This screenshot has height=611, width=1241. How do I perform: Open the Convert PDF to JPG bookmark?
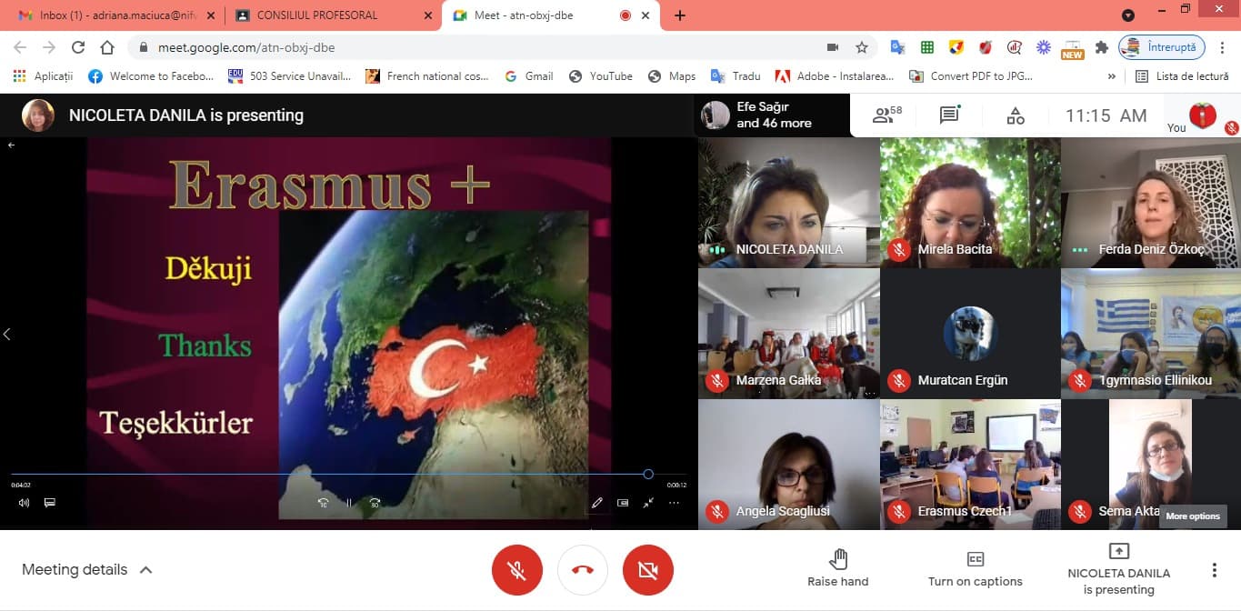(972, 76)
